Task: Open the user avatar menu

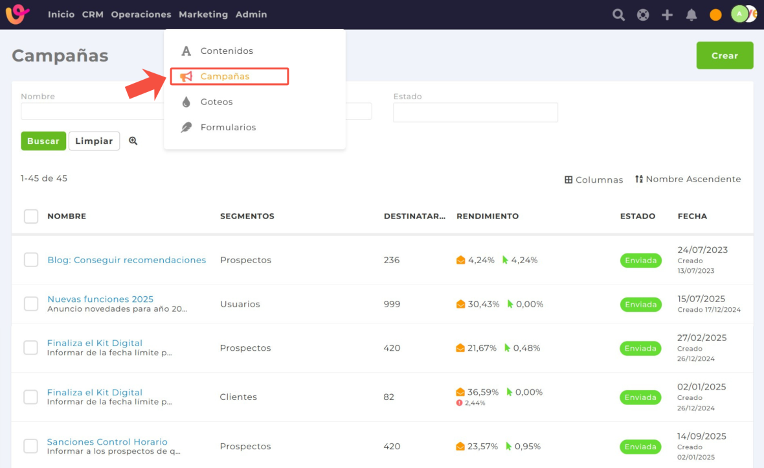Action: tap(740, 14)
